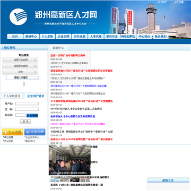The image size is (191, 191).
Task: Click 加入收藏 link at top right
Action: [179, 2]
